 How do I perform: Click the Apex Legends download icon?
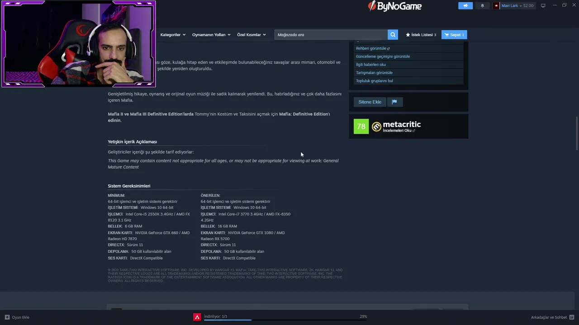pos(197,317)
